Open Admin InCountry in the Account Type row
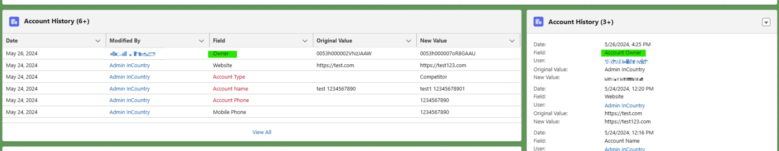 130,77
